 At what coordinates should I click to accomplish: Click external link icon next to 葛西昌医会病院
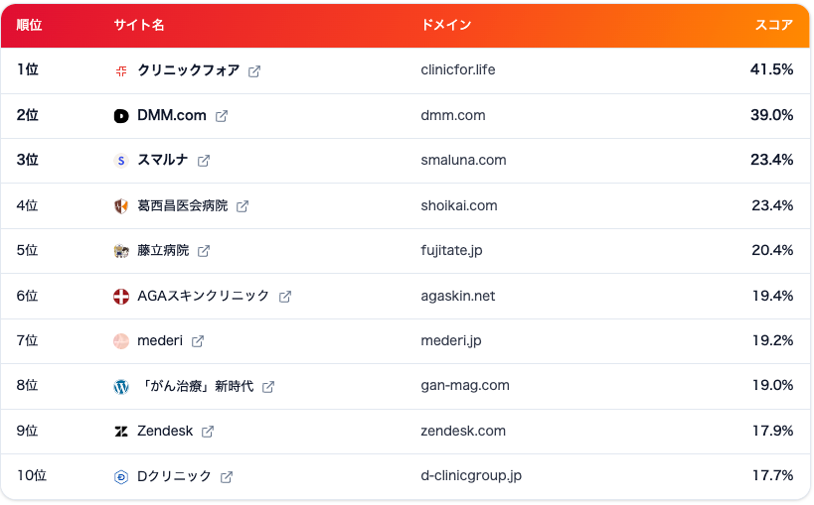coord(243,206)
